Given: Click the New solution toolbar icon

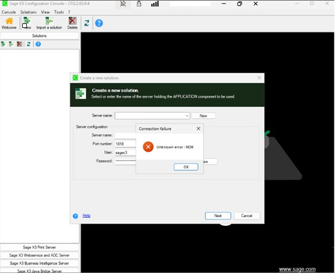Looking at the screenshot, I should pyautogui.click(x=27, y=23).
